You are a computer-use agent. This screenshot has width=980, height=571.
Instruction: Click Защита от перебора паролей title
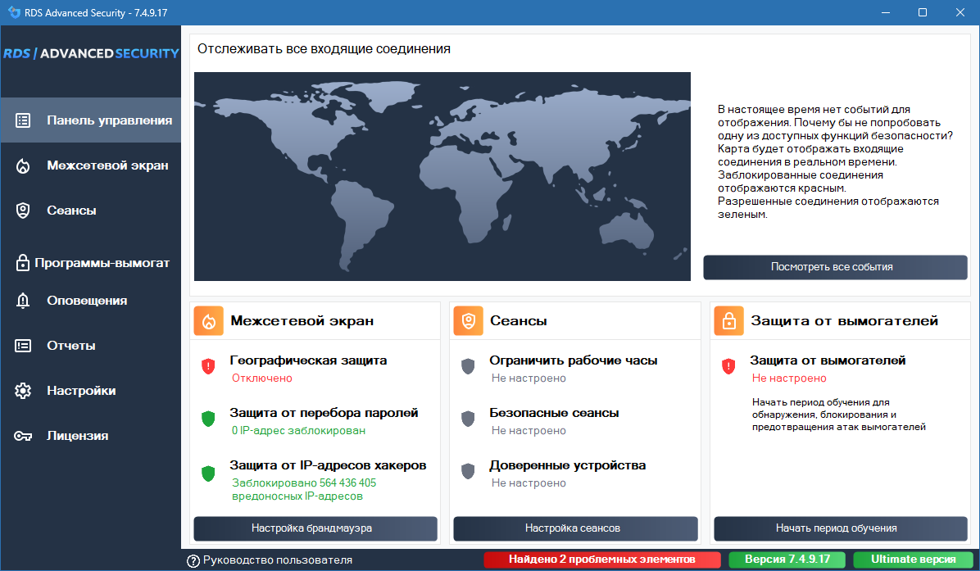point(324,413)
